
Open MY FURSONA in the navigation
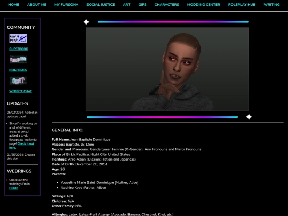coord(67,5)
